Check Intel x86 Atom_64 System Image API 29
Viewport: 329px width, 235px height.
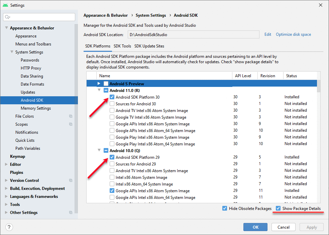[112, 184]
